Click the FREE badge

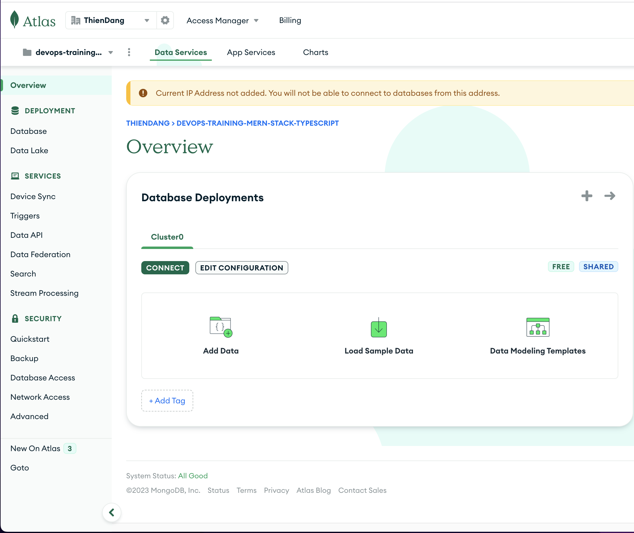(x=561, y=266)
